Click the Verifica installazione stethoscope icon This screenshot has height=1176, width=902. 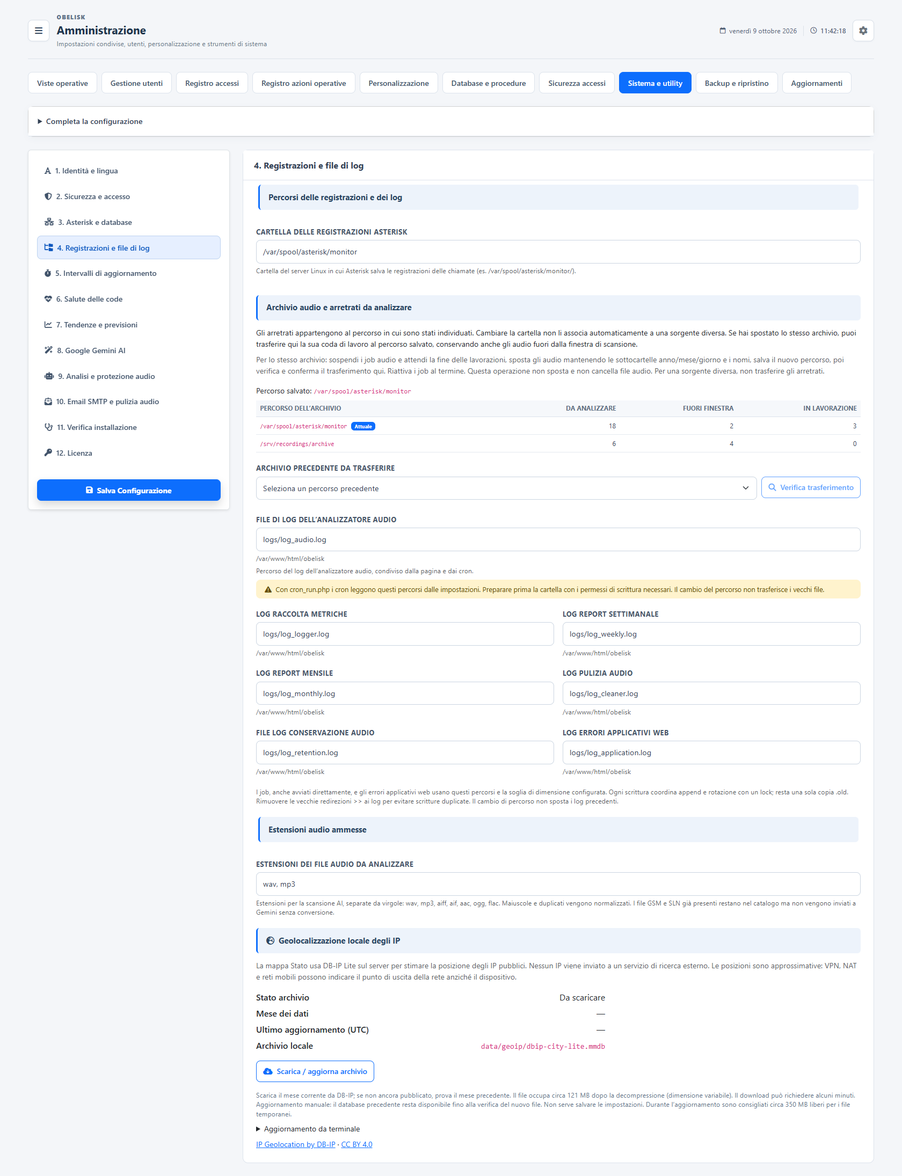click(49, 427)
